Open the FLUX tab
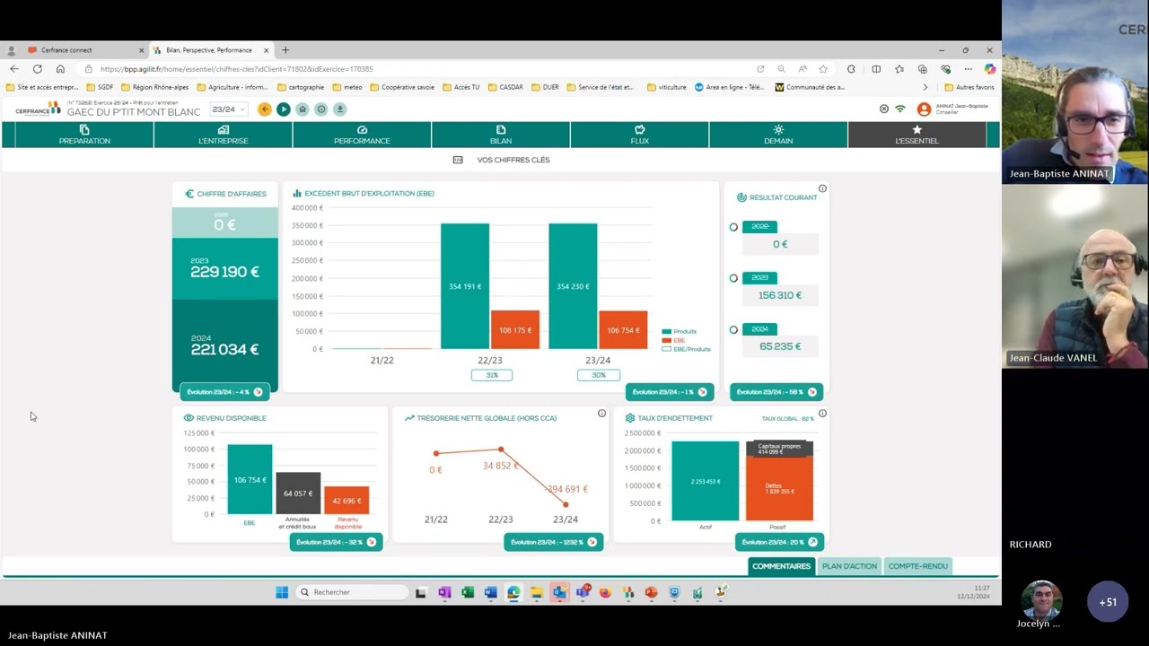This screenshot has width=1149, height=646. 639,135
